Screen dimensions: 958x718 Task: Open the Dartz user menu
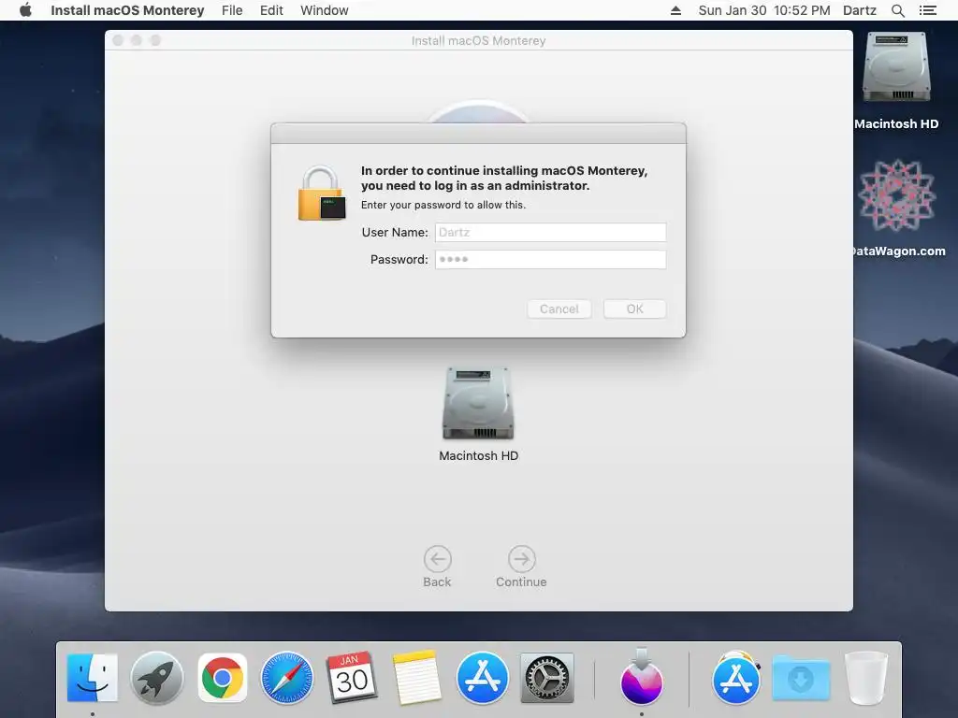pyautogui.click(x=859, y=10)
